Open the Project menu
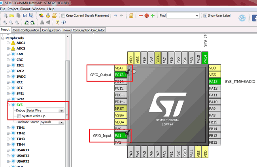257x167 pixels. click(x=13, y=9)
